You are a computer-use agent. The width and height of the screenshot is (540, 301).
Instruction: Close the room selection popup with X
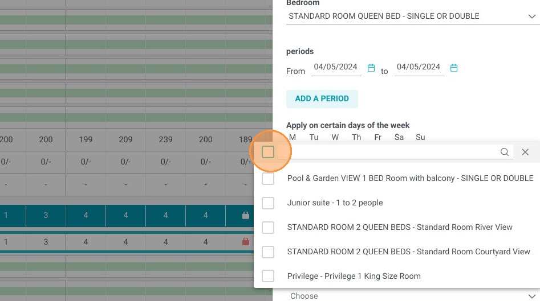(x=525, y=152)
